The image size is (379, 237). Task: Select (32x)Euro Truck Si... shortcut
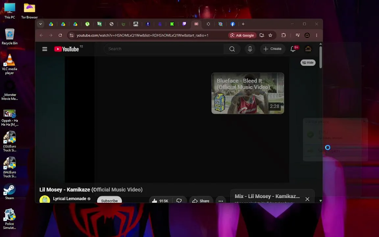10,142
